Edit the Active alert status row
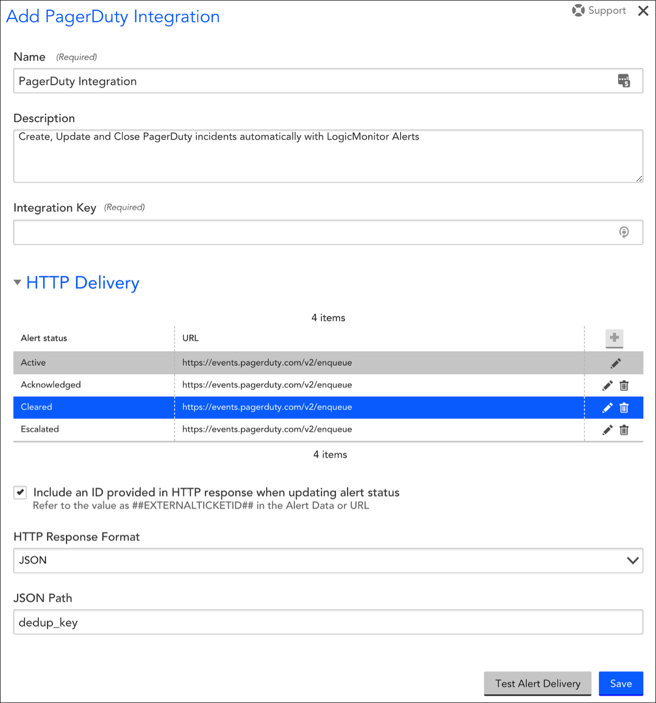Viewport: 656px width, 703px height. pyautogui.click(x=616, y=363)
